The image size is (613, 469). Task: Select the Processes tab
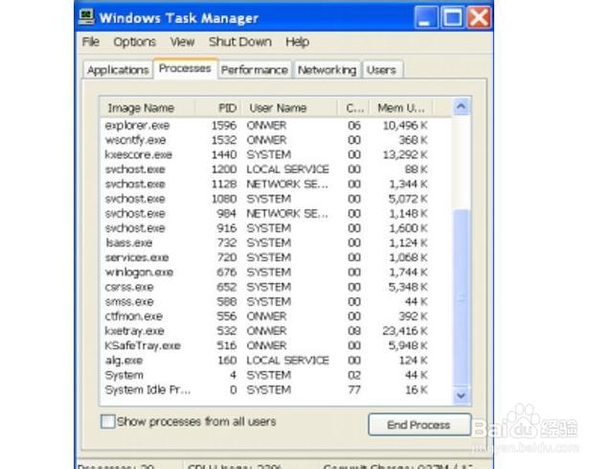click(x=185, y=68)
